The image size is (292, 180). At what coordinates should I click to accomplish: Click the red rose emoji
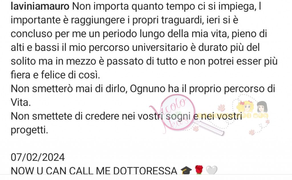point(199,170)
